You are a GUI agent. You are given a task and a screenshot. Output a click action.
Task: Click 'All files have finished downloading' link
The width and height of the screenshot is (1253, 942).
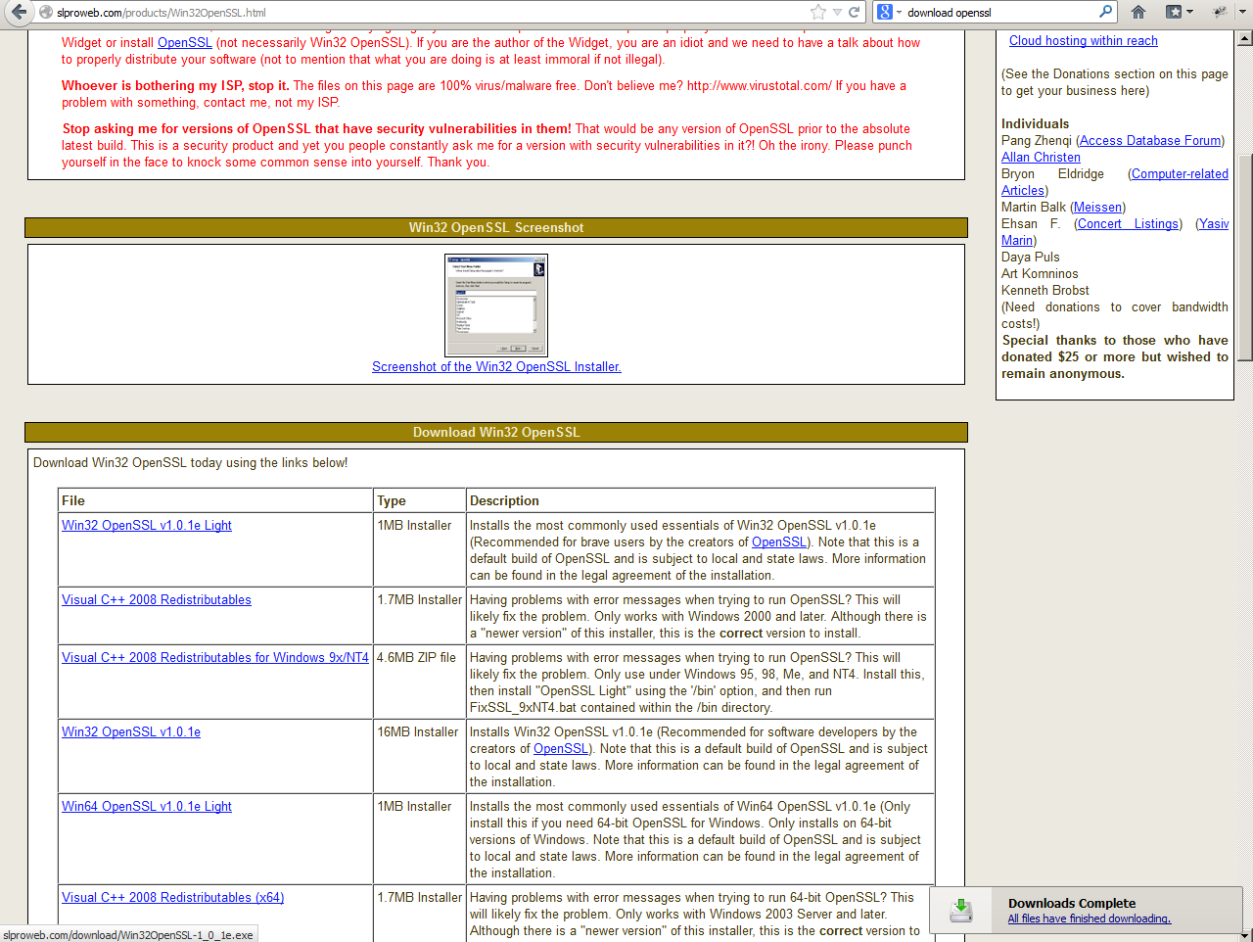pyautogui.click(x=1090, y=918)
